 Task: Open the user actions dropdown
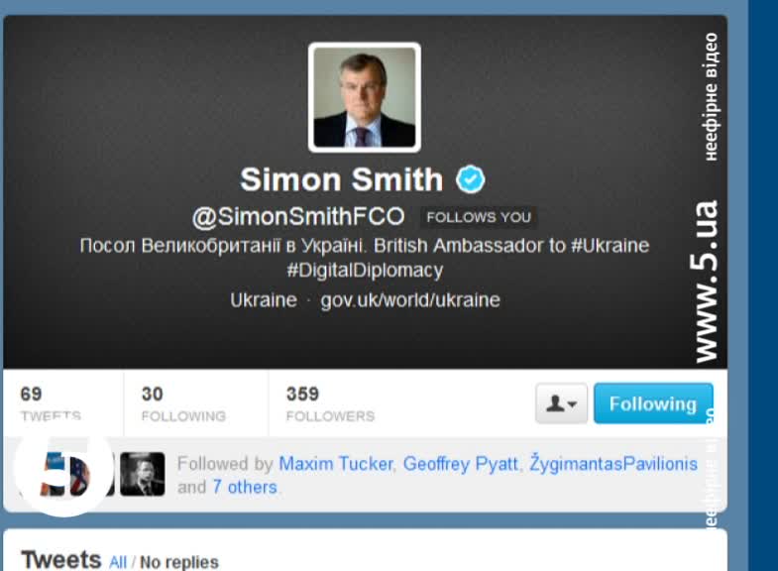[561, 403]
